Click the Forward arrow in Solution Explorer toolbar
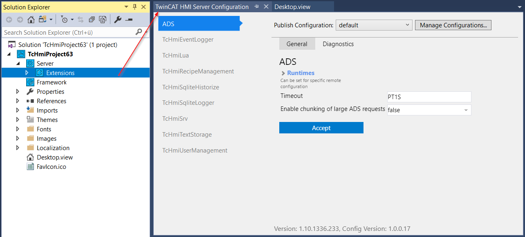Viewport: 525px width, 237px height. pyautogui.click(x=20, y=20)
